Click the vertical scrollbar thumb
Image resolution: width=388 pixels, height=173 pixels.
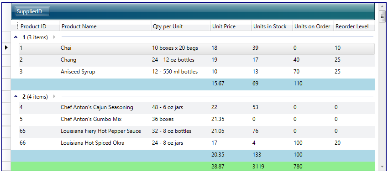(382, 16)
